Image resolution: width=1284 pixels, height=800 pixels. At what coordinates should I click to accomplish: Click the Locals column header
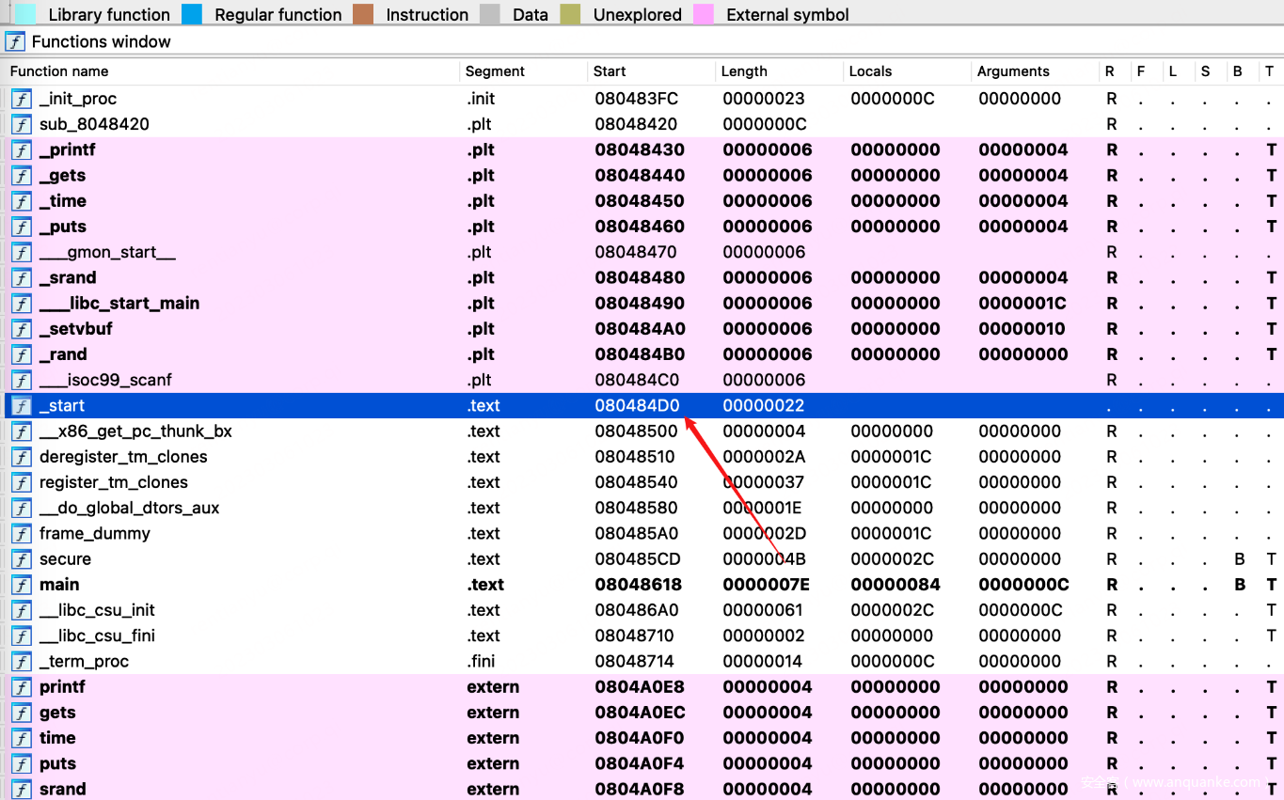[x=870, y=71]
